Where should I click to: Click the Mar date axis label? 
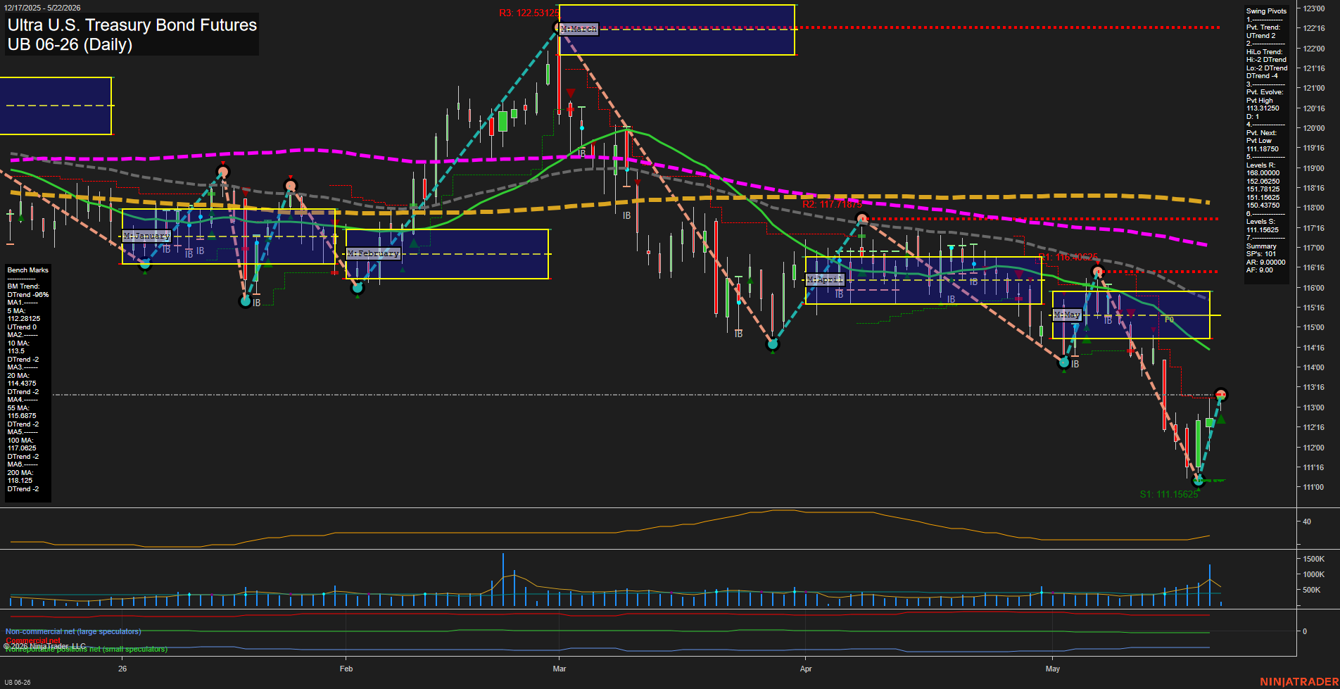560,669
